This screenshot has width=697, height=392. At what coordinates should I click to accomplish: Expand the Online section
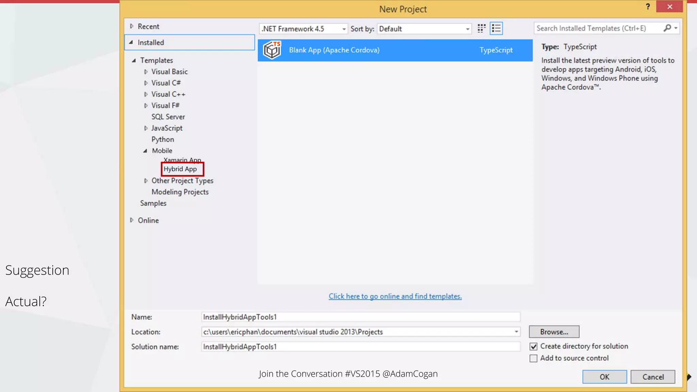(132, 220)
